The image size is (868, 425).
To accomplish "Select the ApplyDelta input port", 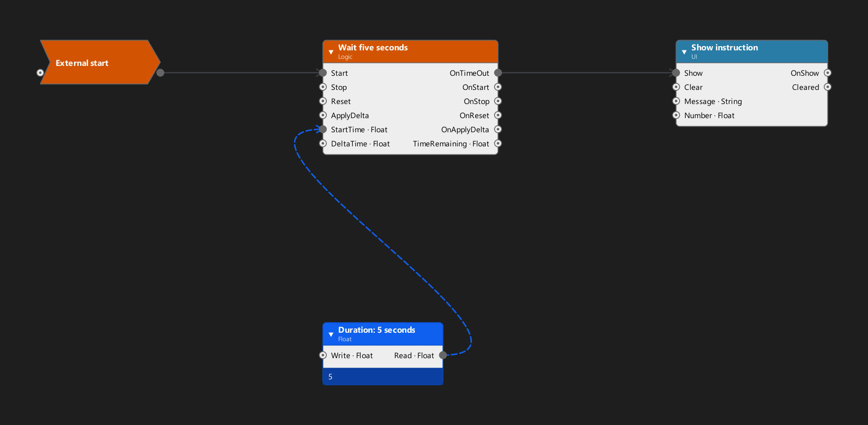I will click(323, 115).
